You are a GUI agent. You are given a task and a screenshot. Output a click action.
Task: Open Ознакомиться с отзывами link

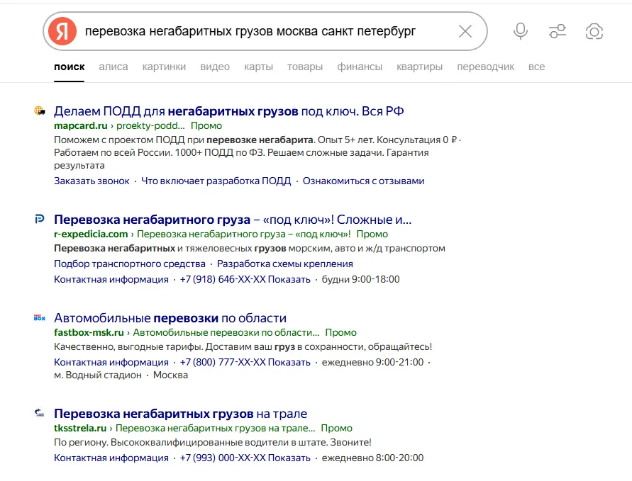coord(364,181)
